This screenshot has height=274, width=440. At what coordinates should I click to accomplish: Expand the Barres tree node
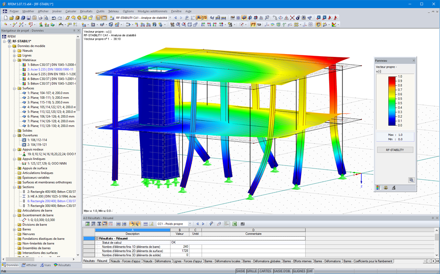click(14, 229)
